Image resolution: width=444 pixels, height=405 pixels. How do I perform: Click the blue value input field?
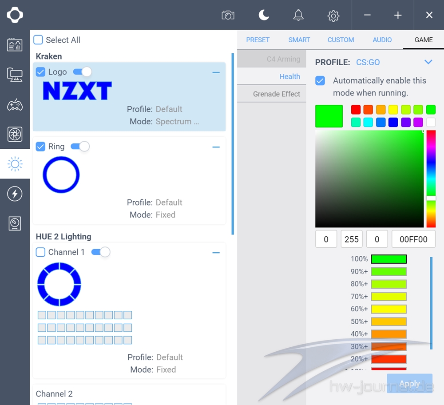(377, 239)
